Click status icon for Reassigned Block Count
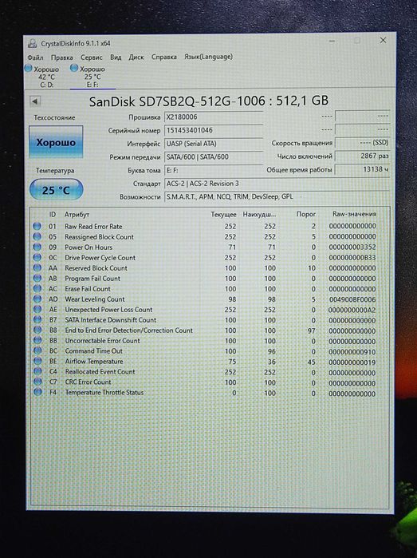 tap(37, 236)
